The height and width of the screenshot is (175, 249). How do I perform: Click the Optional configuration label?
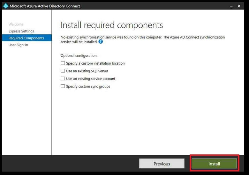pos(79,56)
